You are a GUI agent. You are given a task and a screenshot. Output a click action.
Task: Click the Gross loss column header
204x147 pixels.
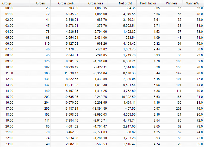pos(94,3)
